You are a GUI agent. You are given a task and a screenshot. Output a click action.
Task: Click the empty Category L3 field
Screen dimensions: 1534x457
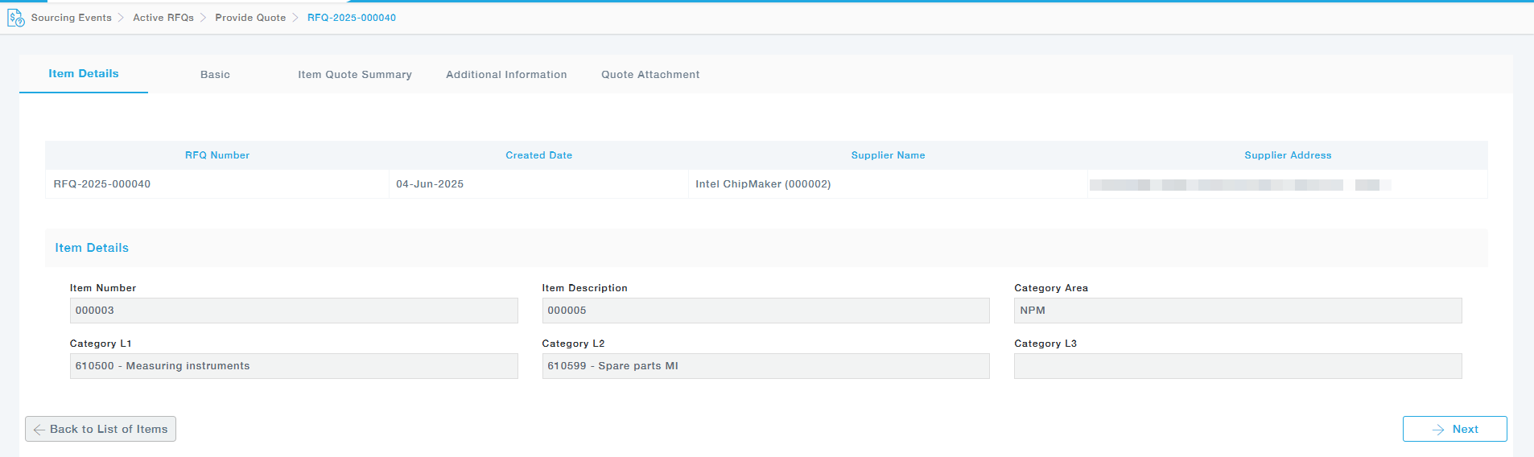(x=1238, y=366)
